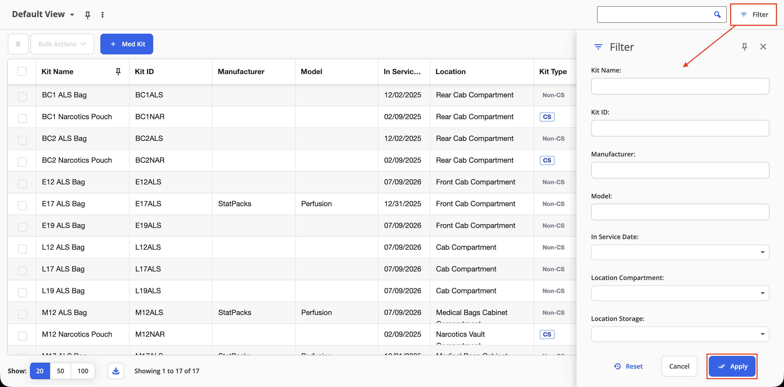Click the CS badge for BC2 Narcotics Pouch
The width and height of the screenshot is (784, 387).
[x=547, y=160]
